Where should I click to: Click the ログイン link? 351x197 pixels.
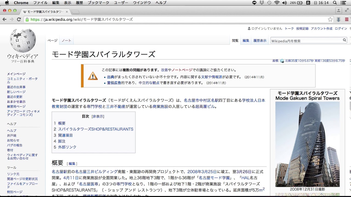[341, 28]
